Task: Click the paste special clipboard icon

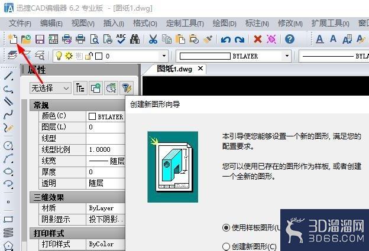Action: coord(194,39)
